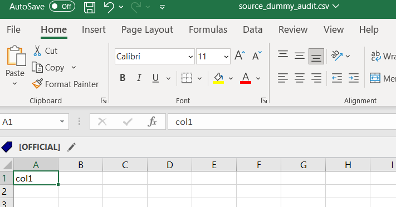Screen dimensions: 396x207
Task: Click the Redo arrow icon
Action: [x=136, y=7]
